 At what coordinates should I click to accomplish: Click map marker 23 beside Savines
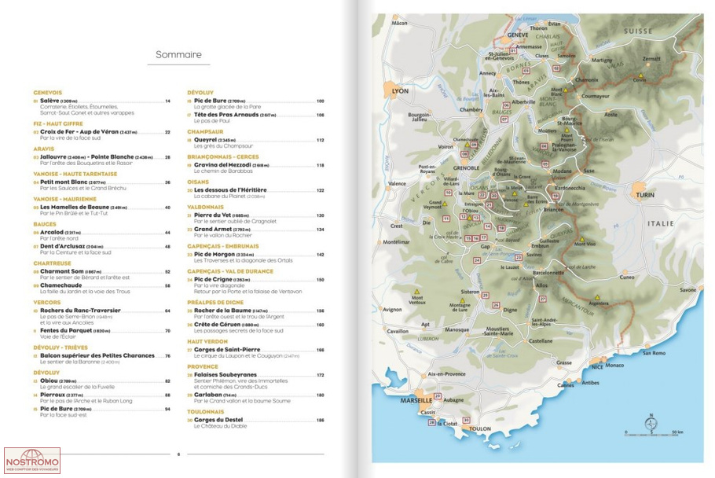(x=519, y=258)
